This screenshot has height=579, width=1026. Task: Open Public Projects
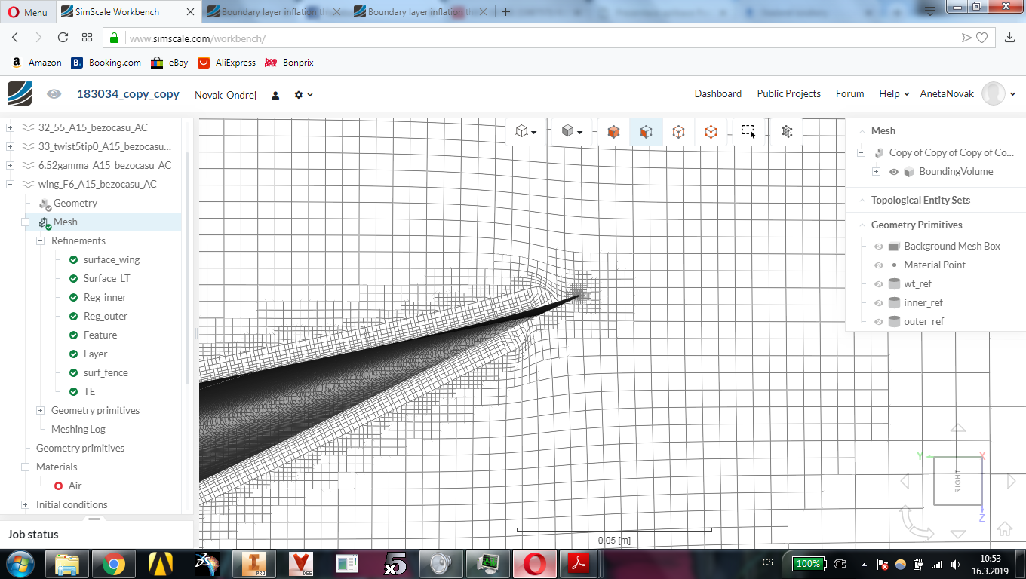pyautogui.click(x=789, y=93)
